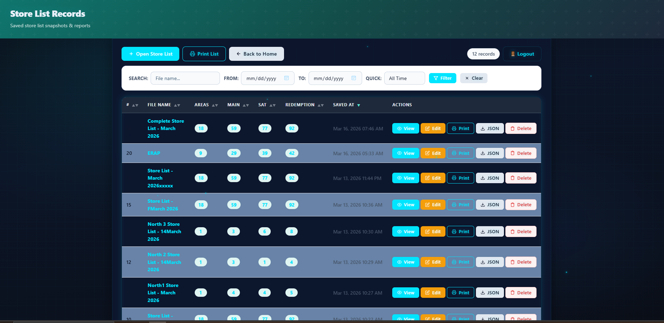The width and height of the screenshot is (664, 323).
Task: Click calendar icon in FROM date field
Action: tap(286, 78)
